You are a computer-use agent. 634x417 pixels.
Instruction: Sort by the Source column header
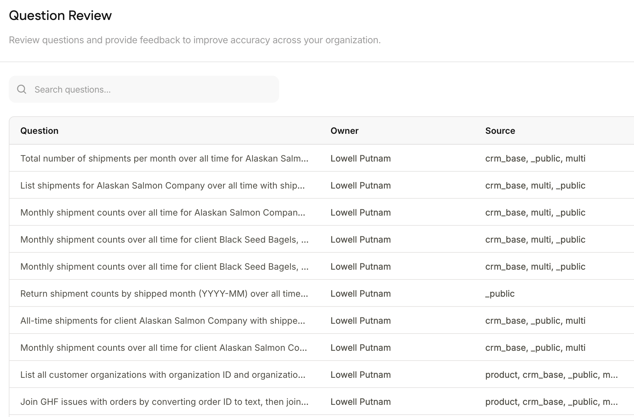(x=500, y=131)
